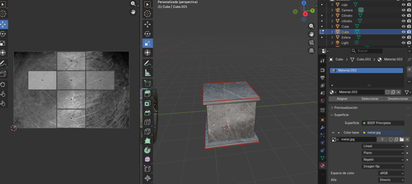Click the viewport zoom magnifier icon
412x184 pixels.
(x=311, y=26)
